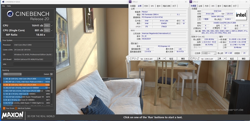
Task: Open the CPU ranking type dropdown
Action: point(12,74)
